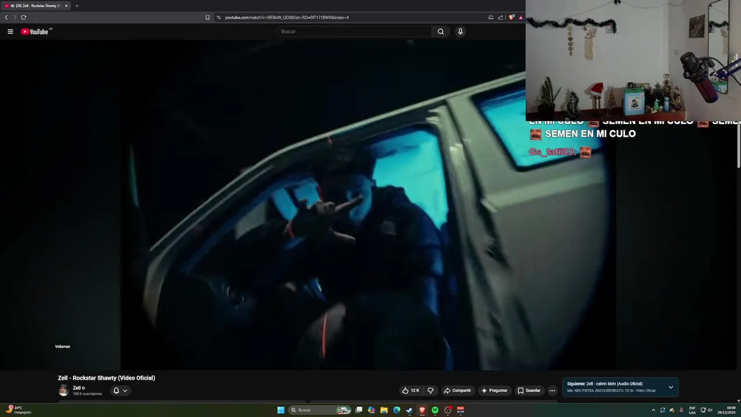Open the YouTube hamburger guide menu
The width and height of the screenshot is (741, 417).
(x=10, y=31)
